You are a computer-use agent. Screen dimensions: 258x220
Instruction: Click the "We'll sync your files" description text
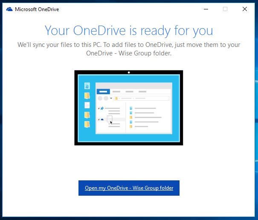tap(129, 49)
